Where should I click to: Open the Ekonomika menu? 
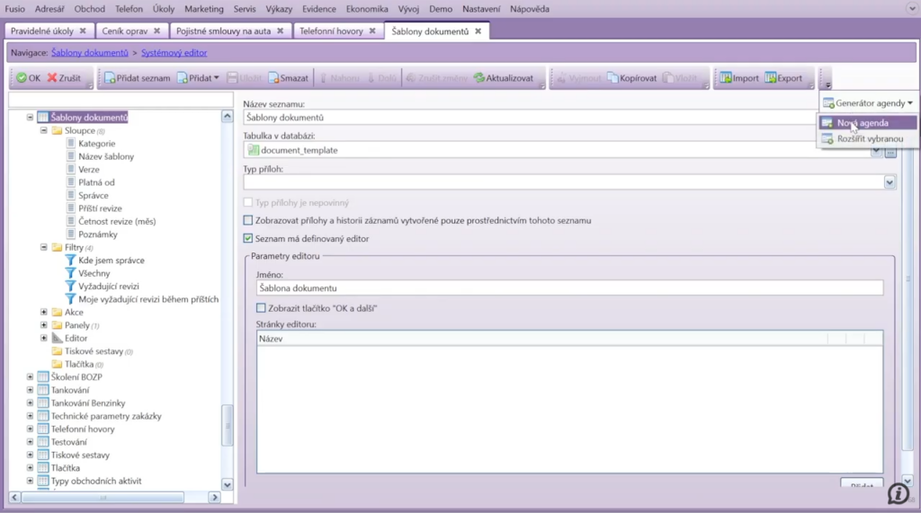(367, 9)
